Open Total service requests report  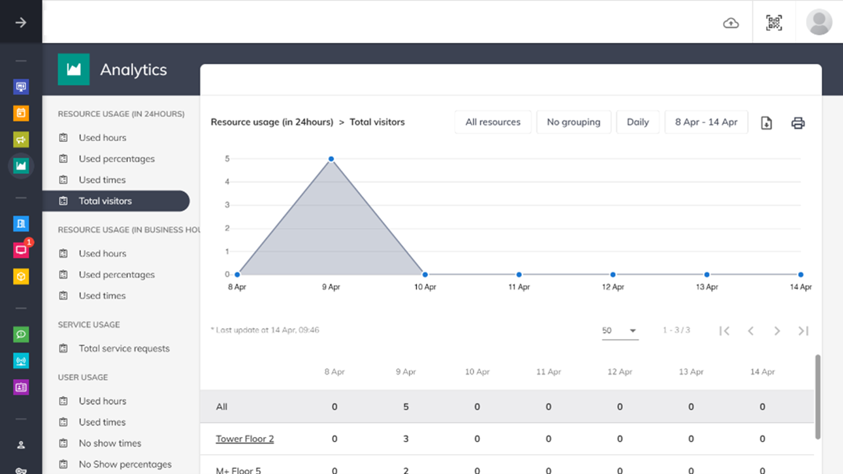[x=124, y=348]
